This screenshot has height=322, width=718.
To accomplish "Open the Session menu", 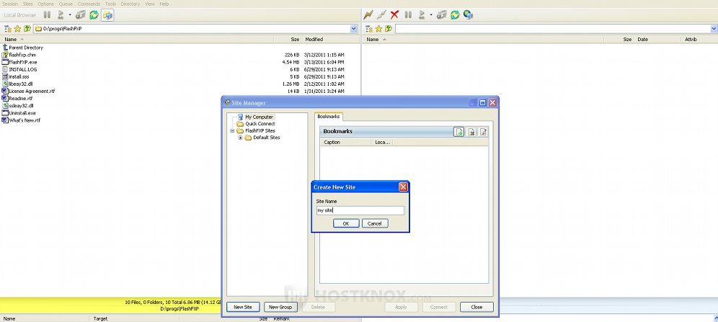I will pyautogui.click(x=10, y=4).
